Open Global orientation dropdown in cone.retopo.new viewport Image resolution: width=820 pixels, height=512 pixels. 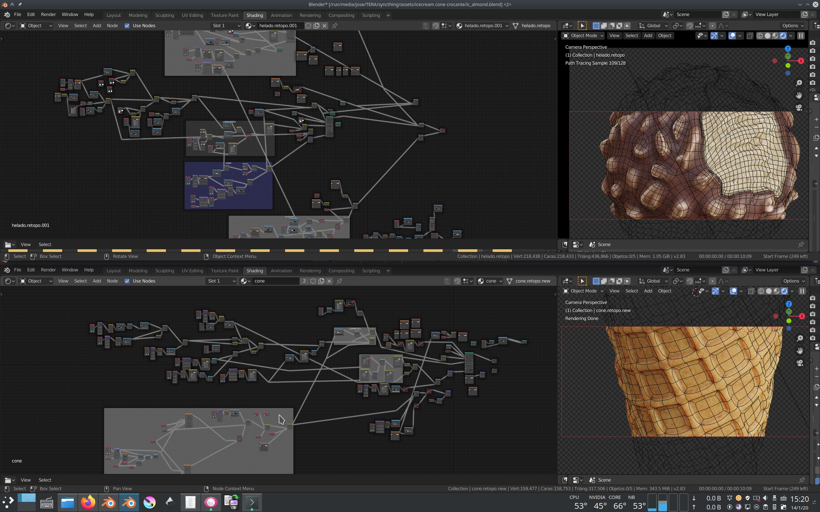coord(653,281)
